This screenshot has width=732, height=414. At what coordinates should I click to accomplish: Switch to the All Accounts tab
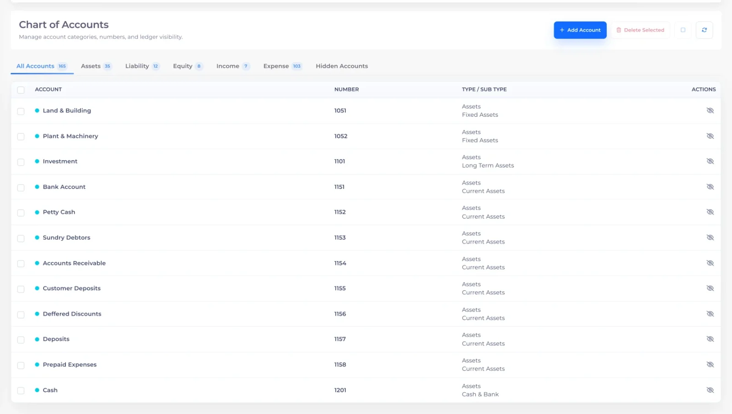click(x=42, y=66)
